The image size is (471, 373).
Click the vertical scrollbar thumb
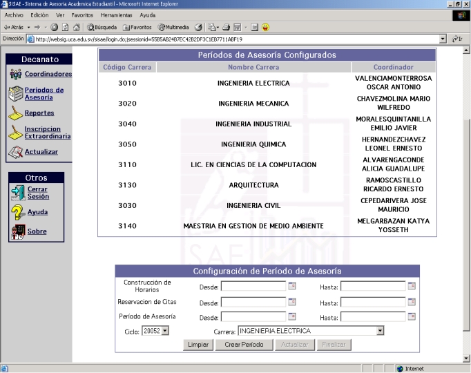[466, 224]
